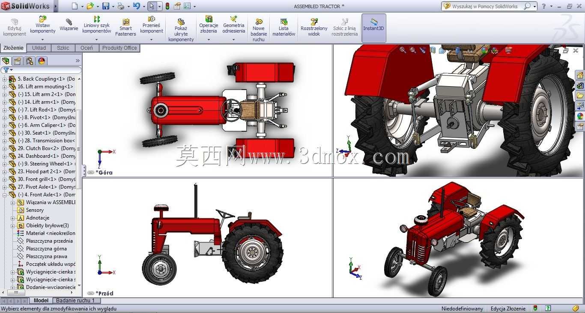Viewport: 585px width, 313px height.
Task: Click the Liniowy szyk komponentów tool
Action: [x=97, y=25]
